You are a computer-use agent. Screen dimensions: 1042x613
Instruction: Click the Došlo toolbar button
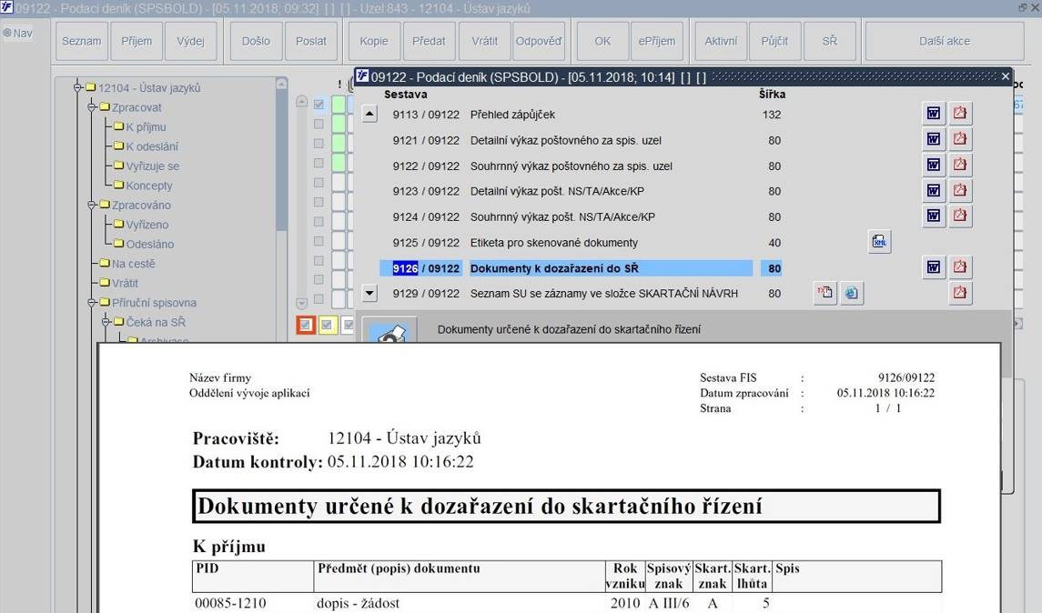click(256, 41)
